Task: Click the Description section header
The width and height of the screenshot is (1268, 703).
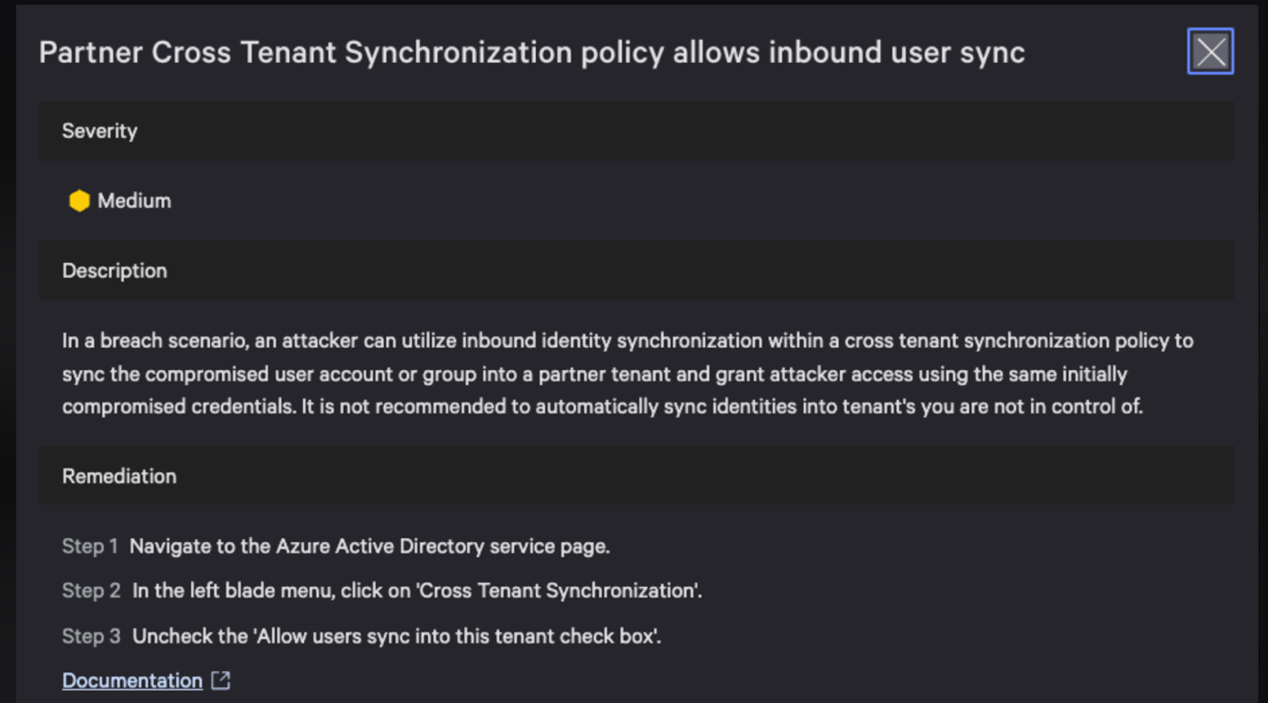Action: pyautogui.click(x=114, y=271)
